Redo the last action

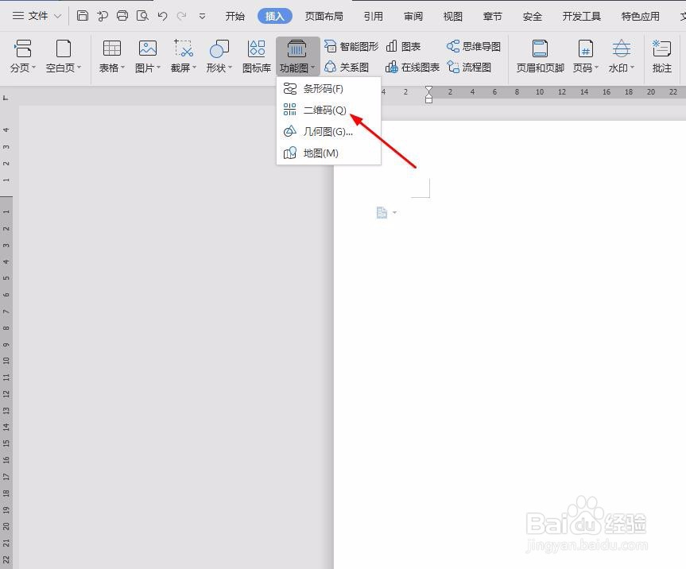click(x=181, y=16)
